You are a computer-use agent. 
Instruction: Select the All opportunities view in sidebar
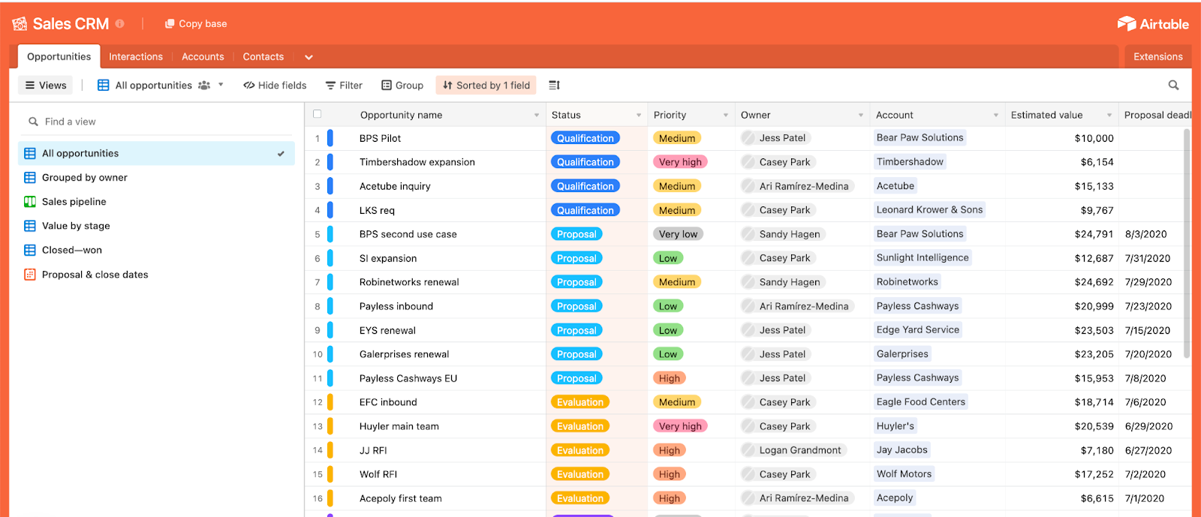tap(156, 153)
